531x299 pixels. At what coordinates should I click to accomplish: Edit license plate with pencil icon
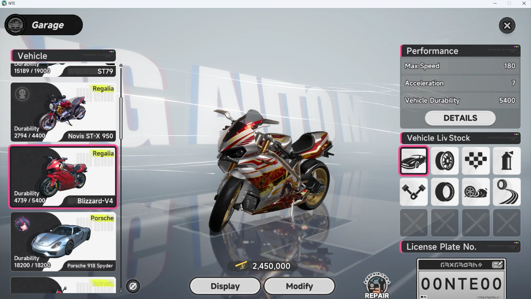pyautogui.click(x=497, y=265)
